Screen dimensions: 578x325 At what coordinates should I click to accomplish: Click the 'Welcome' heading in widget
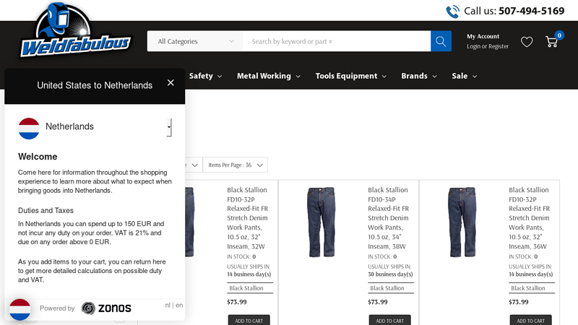(x=38, y=157)
